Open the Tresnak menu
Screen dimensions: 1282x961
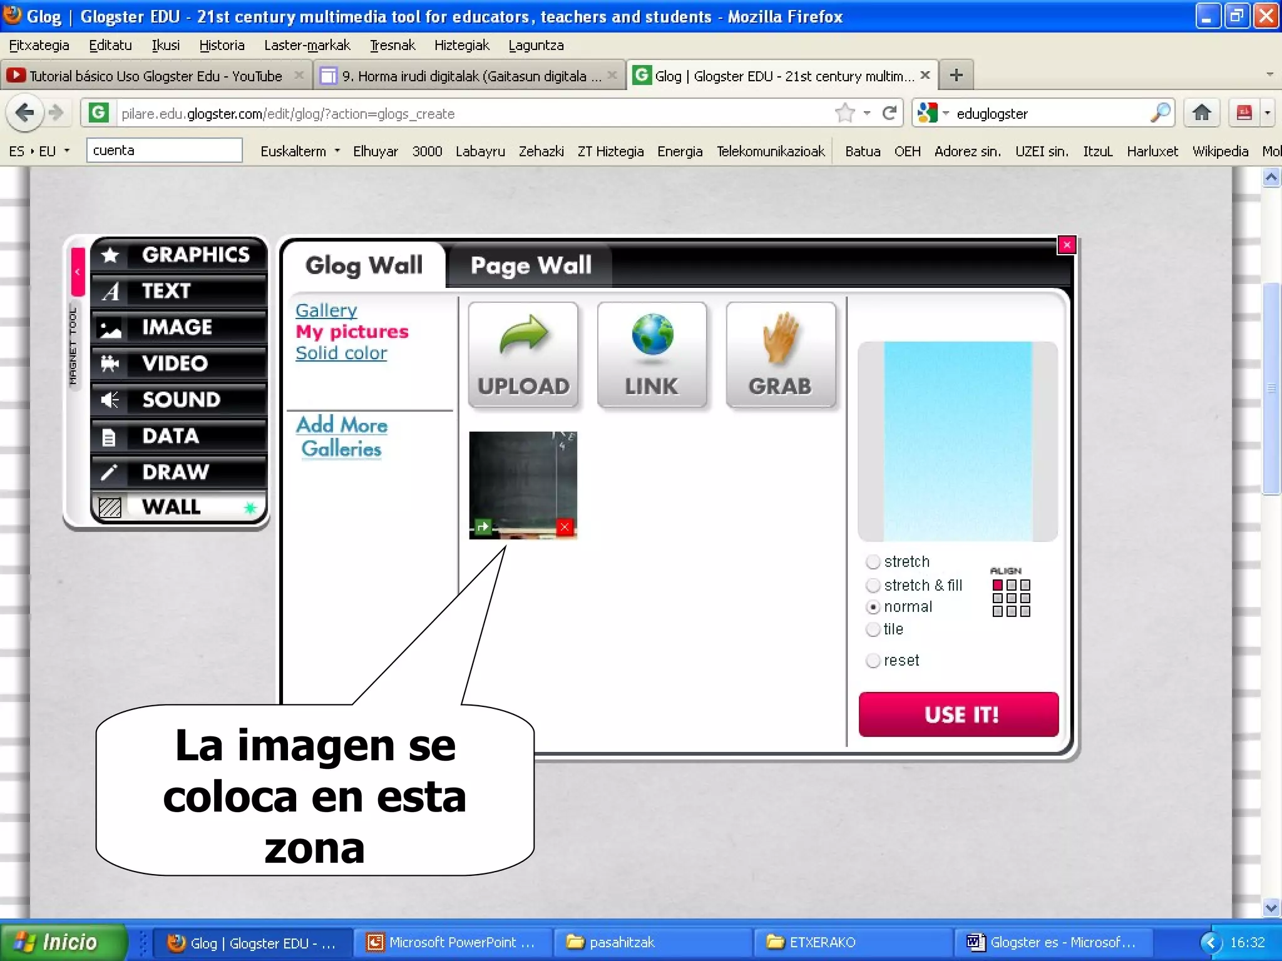[x=392, y=45]
